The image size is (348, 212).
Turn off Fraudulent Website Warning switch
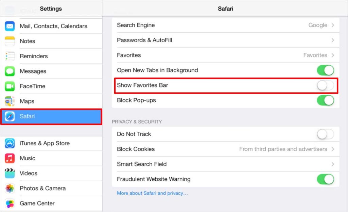pyautogui.click(x=325, y=179)
